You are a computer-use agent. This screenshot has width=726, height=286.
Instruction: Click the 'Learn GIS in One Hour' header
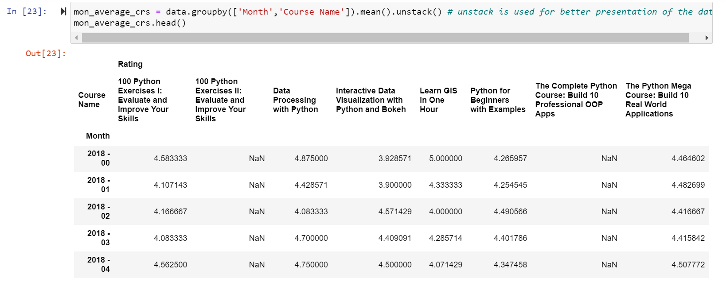click(438, 100)
